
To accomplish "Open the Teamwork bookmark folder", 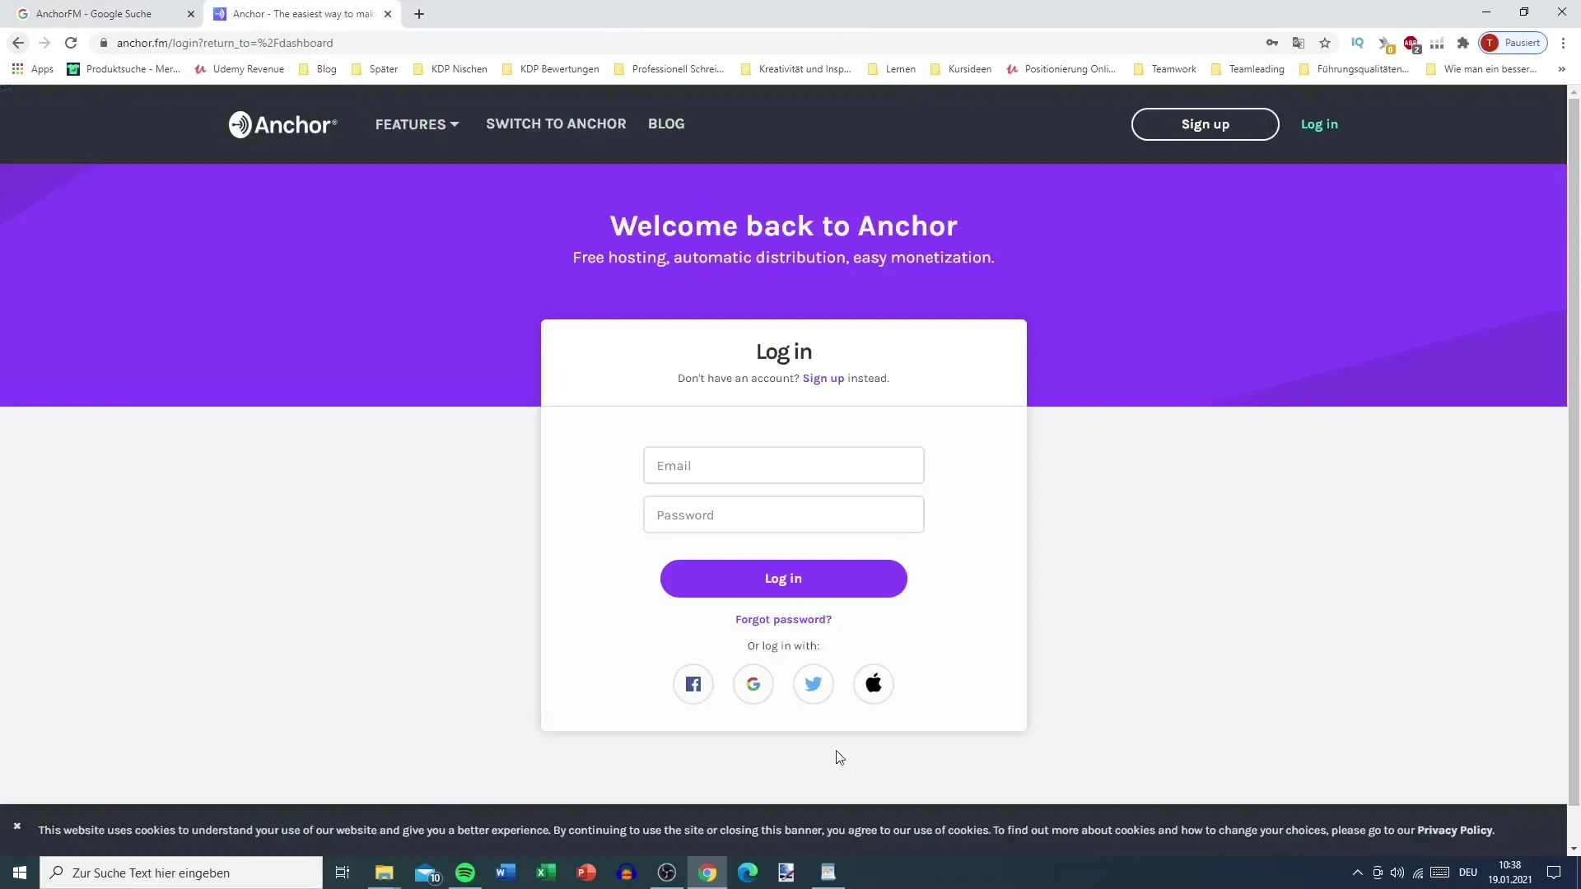I will (1165, 69).
